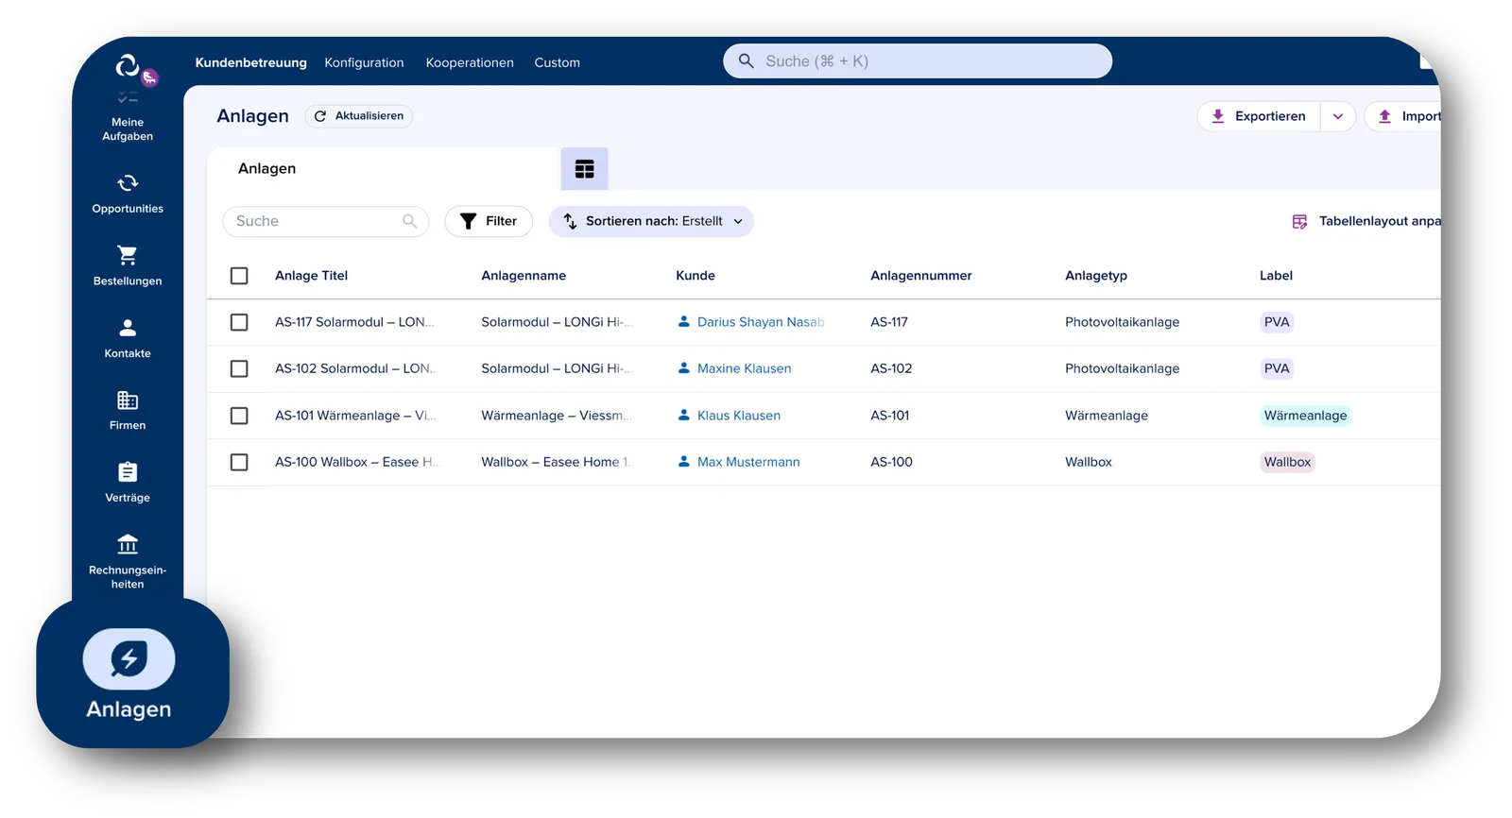This screenshot has width=1512, height=818.
Task: Click the Wallbox label tag
Action: [x=1288, y=462]
